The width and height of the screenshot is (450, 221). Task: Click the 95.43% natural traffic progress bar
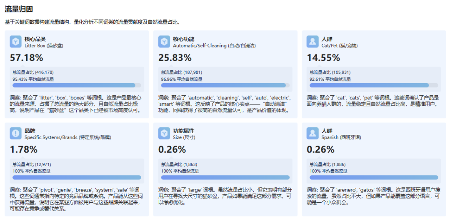[77, 85]
